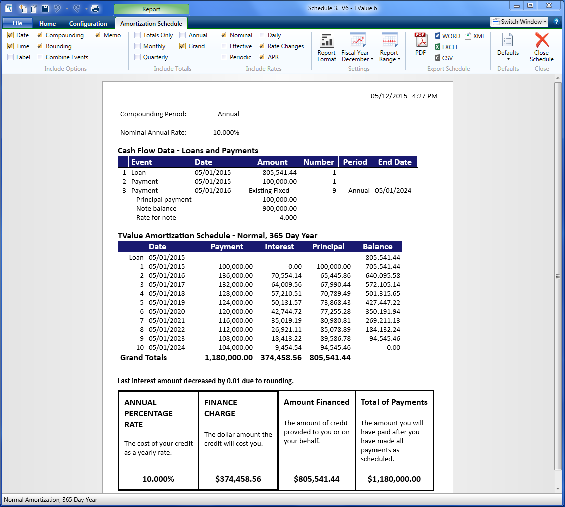Viewport: 565px width, 507px height.
Task: Enable the Daily rate checkbox
Action: point(262,35)
